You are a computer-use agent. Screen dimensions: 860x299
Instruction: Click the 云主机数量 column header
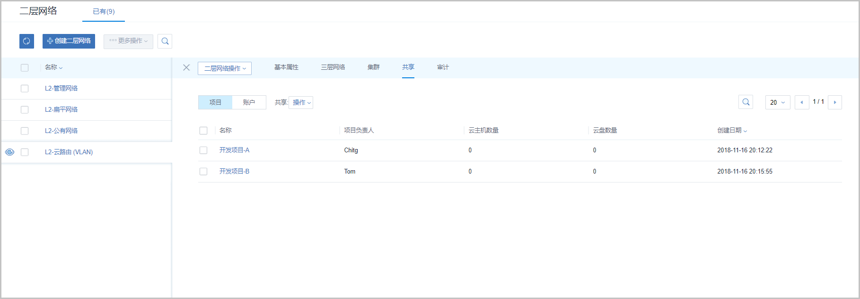click(x=483, y=130)
